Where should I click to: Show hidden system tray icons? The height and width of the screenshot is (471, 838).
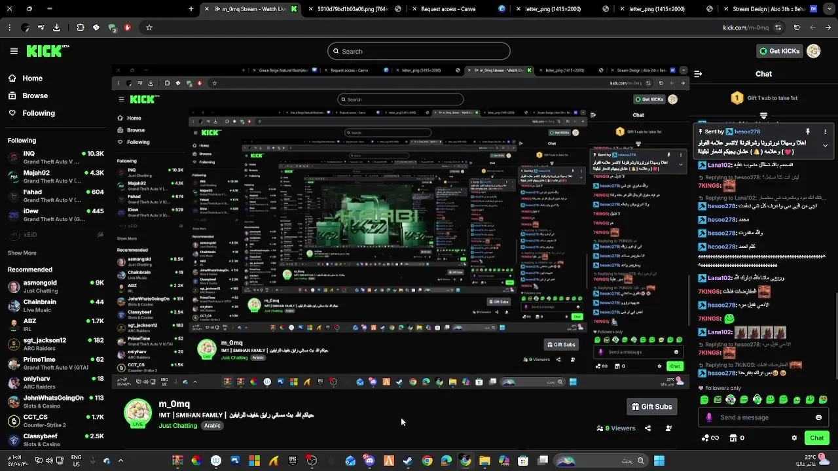120,461
